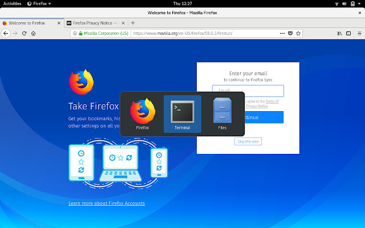Open a new tab with plus button
Viewport: 365px width, 228px height.
coord(133,23)
